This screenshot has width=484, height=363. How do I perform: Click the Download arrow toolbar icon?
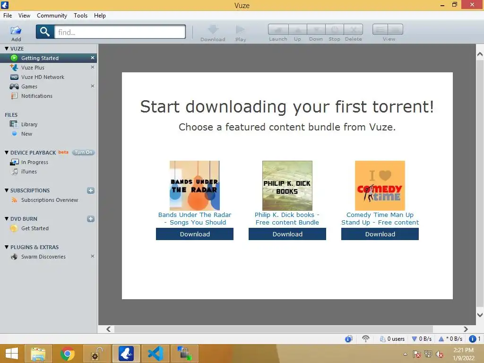pyautogui.click(x=213, y=30)
